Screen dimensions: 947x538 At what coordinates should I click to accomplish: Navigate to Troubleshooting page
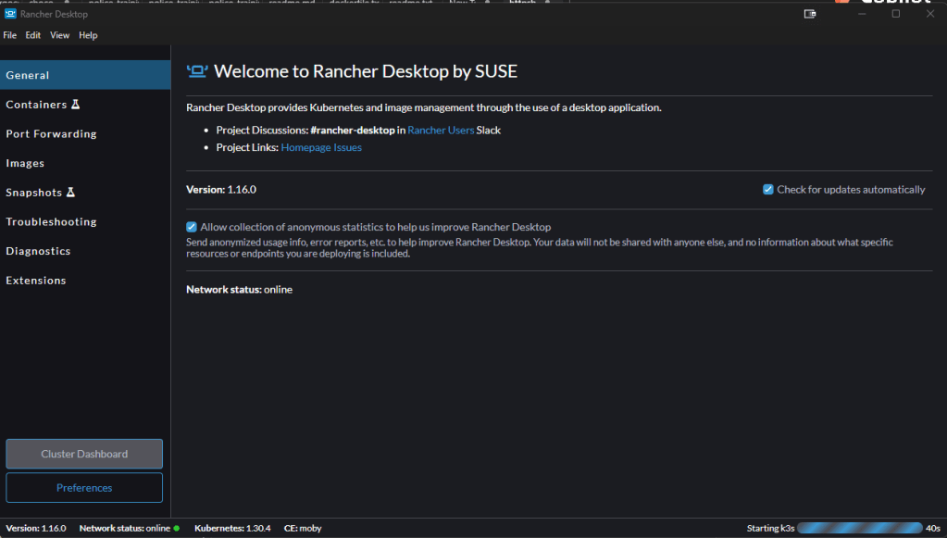(x=85, y=221)
